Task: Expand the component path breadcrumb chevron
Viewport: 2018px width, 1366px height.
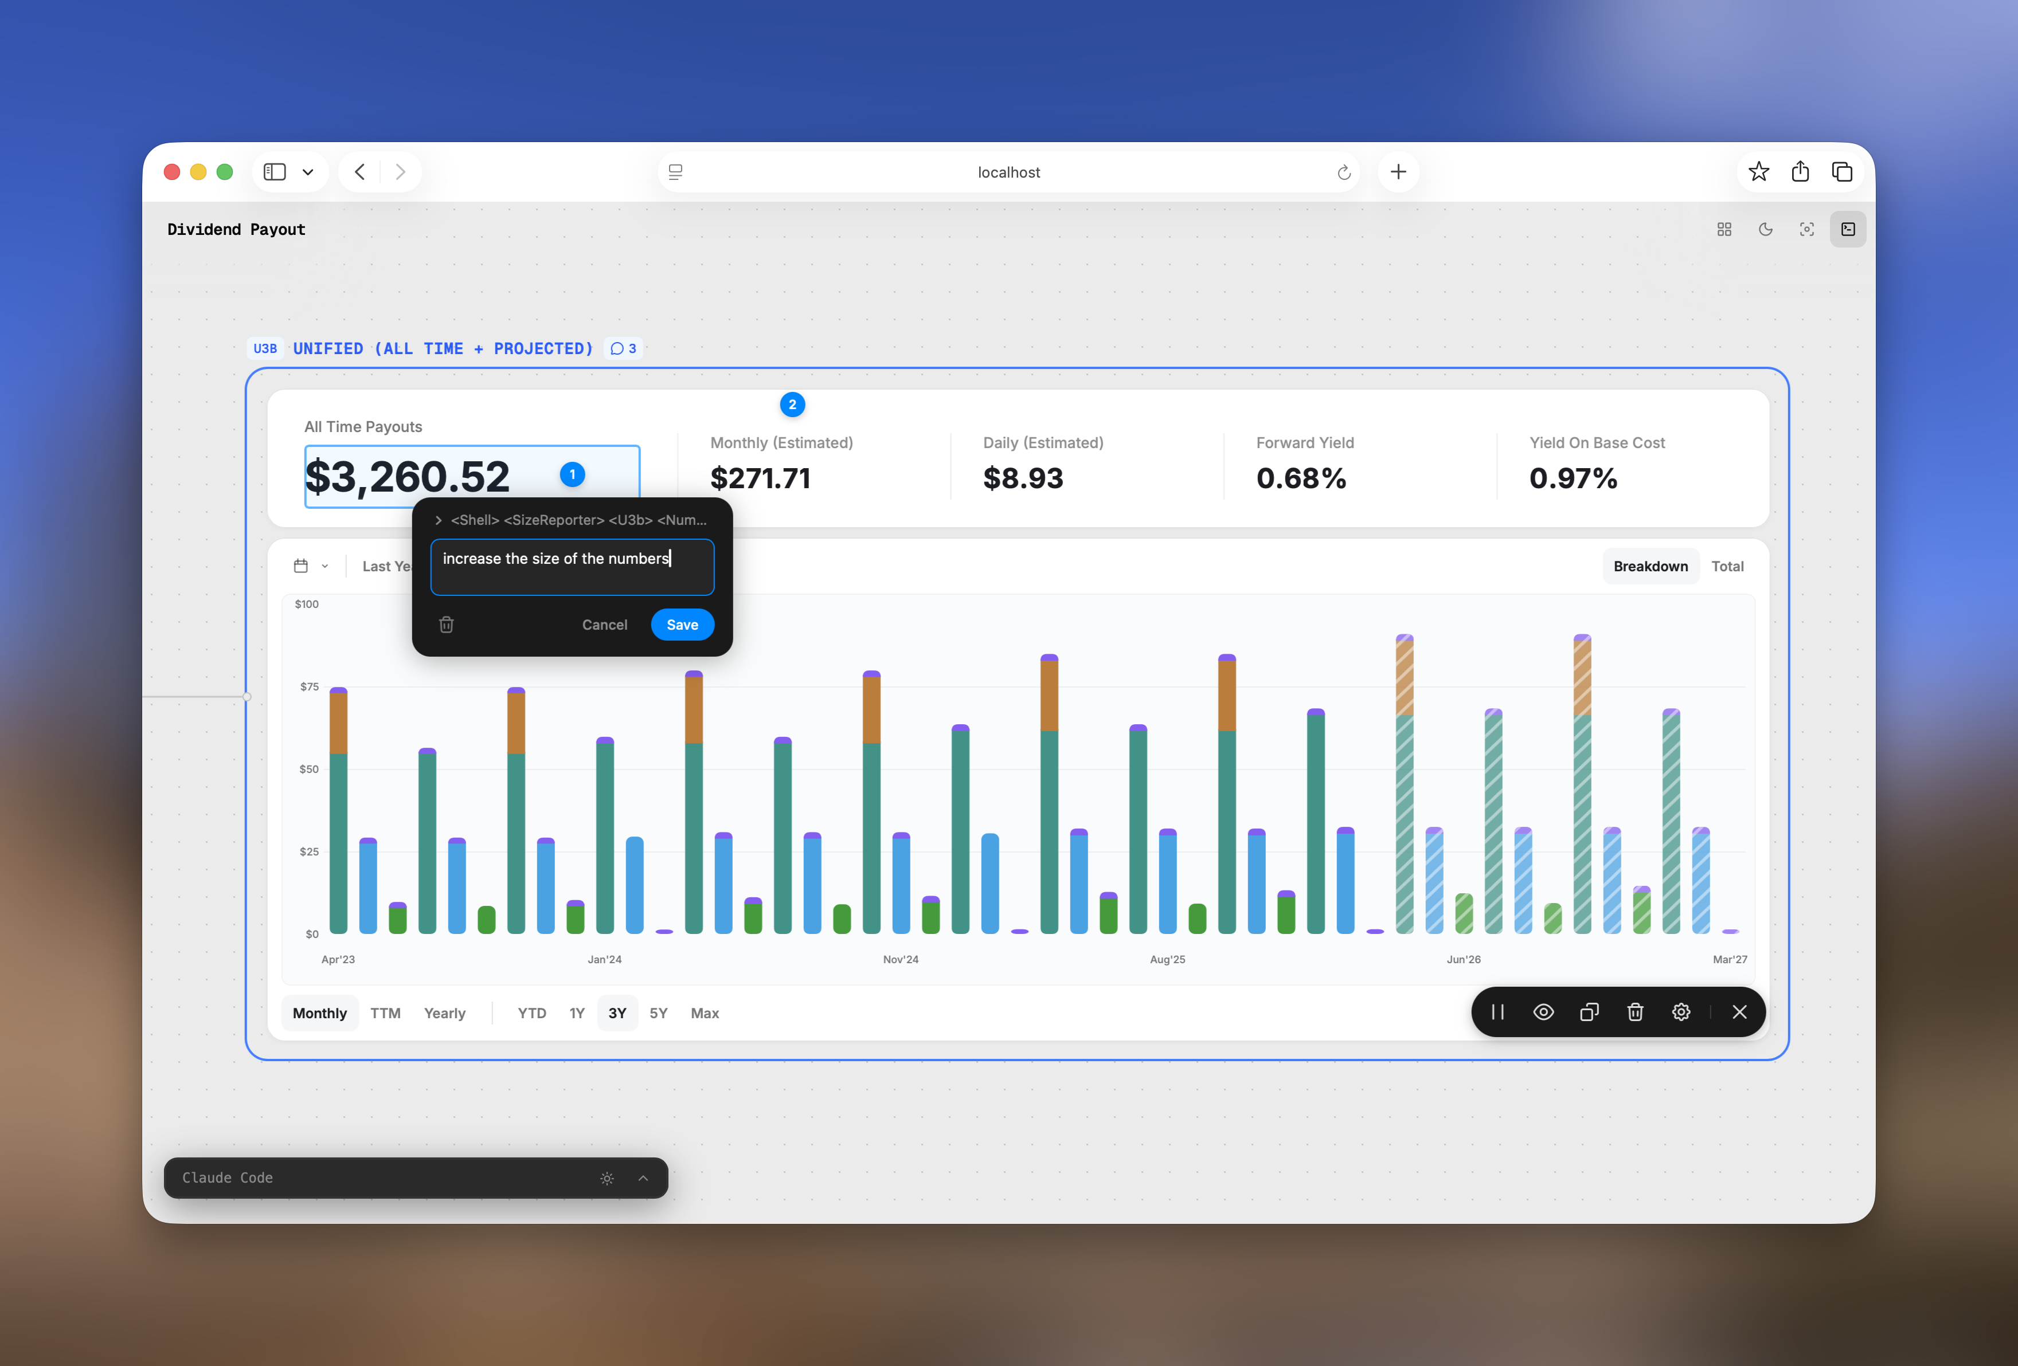Action: [439, 520]
